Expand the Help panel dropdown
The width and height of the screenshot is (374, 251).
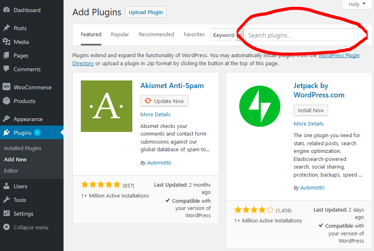pyautogui.click(x=357, y=4)
